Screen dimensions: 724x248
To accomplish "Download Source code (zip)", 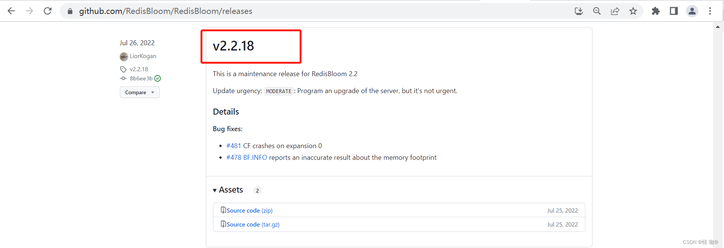I will point(249,210).
